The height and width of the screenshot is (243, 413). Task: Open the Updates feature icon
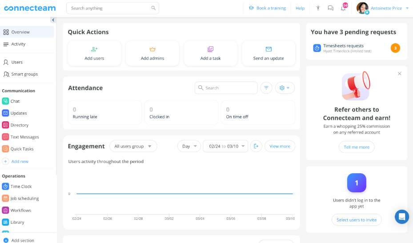(5, 113)
